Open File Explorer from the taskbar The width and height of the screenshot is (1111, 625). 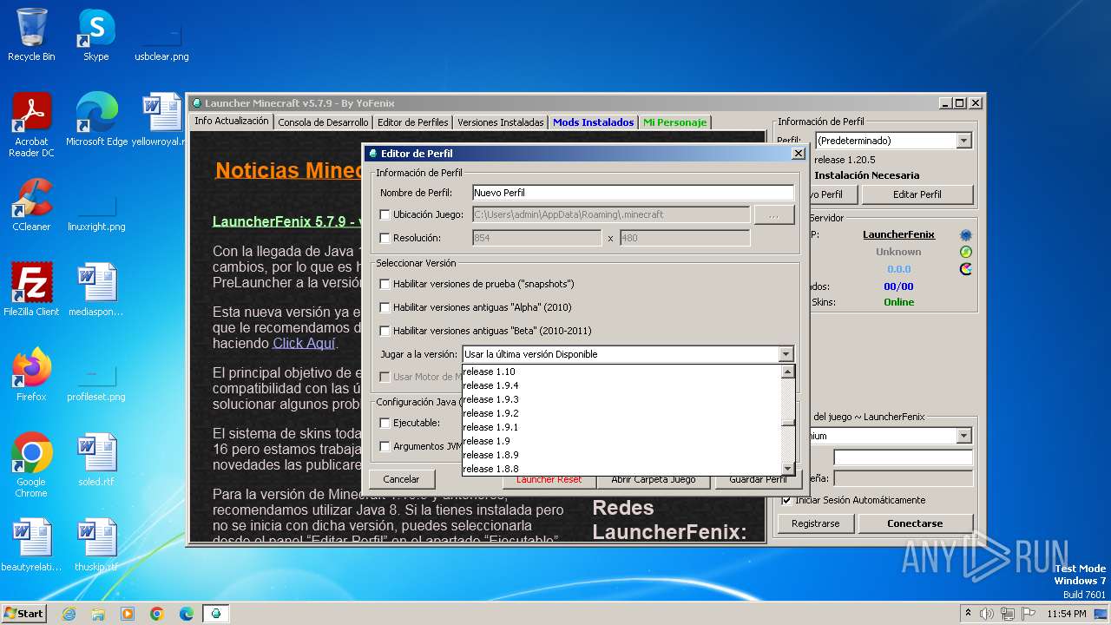(98, 614)
